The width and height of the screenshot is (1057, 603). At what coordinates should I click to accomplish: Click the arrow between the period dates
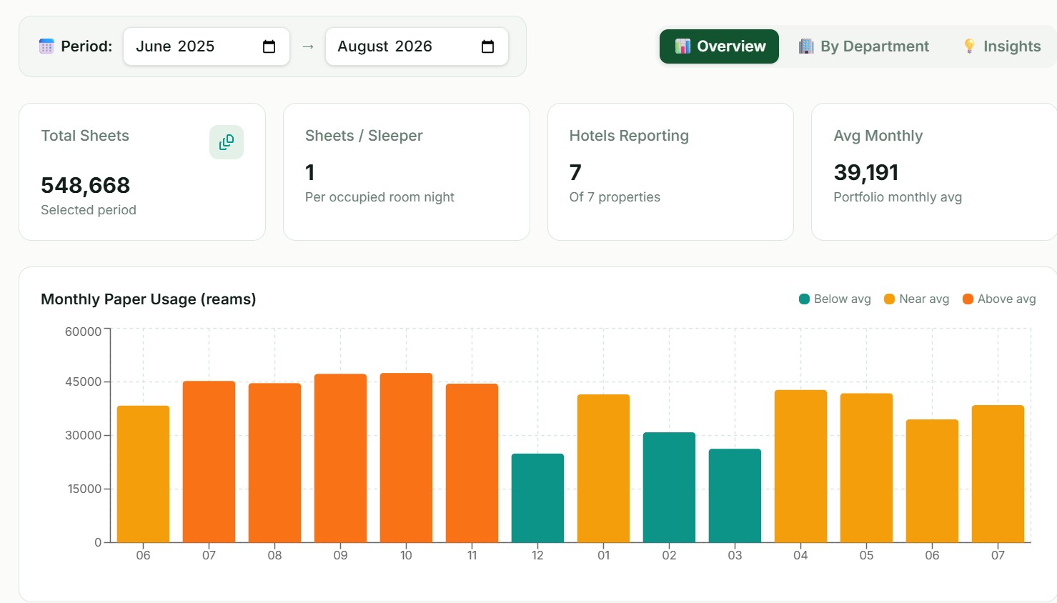(308, 46)
